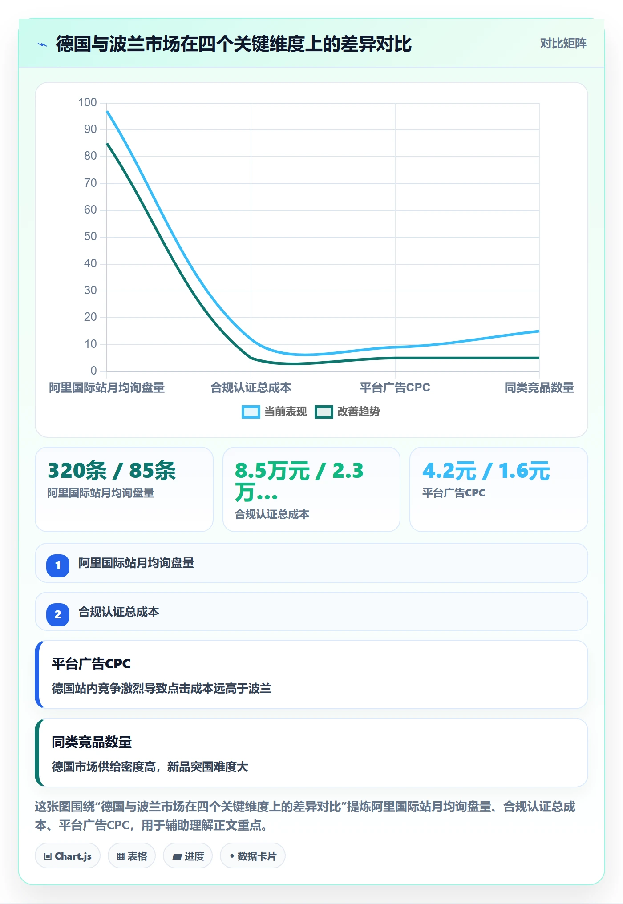The width and height of the screenshot is (623, 904).
Task: Click the chart x-axis label 同类竞品数量
Action: (539, 388)
